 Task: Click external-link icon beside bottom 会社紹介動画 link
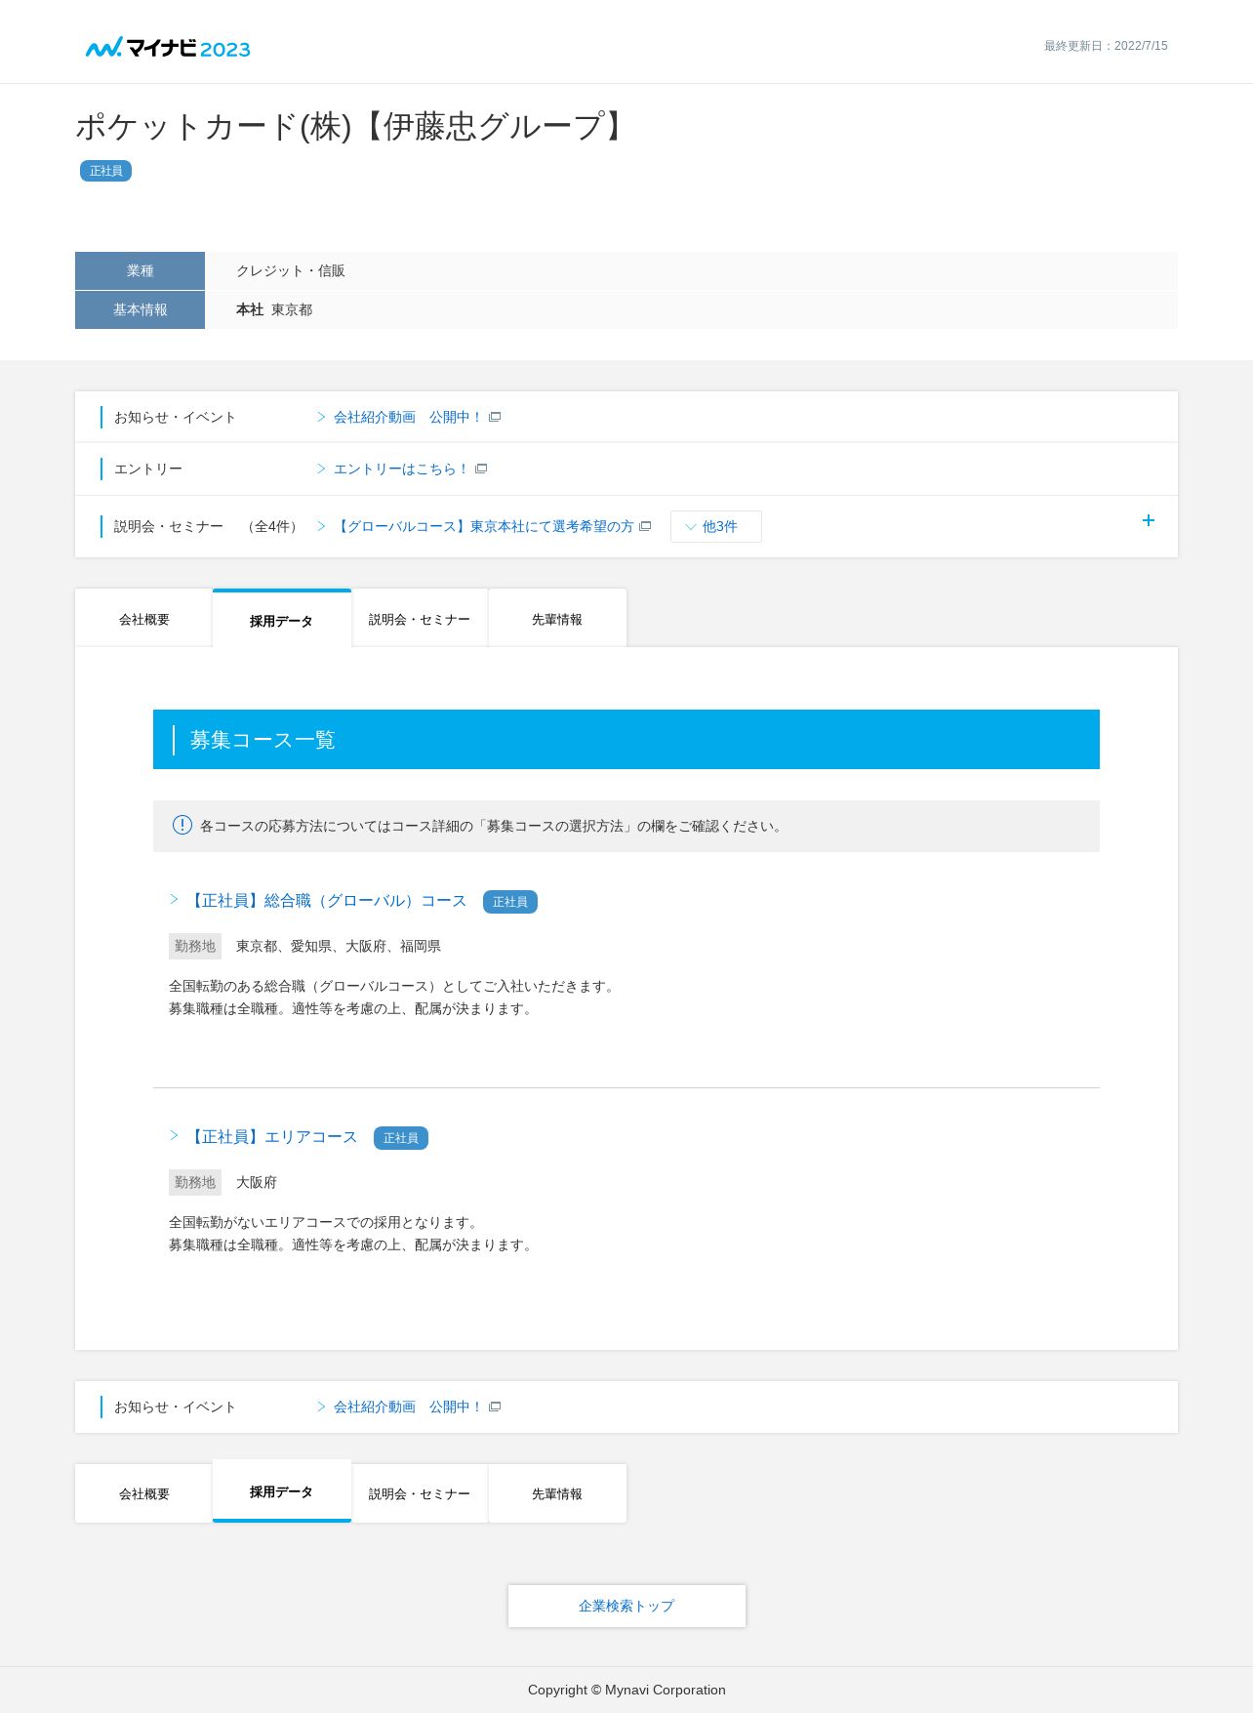[x=495, y=1407]
